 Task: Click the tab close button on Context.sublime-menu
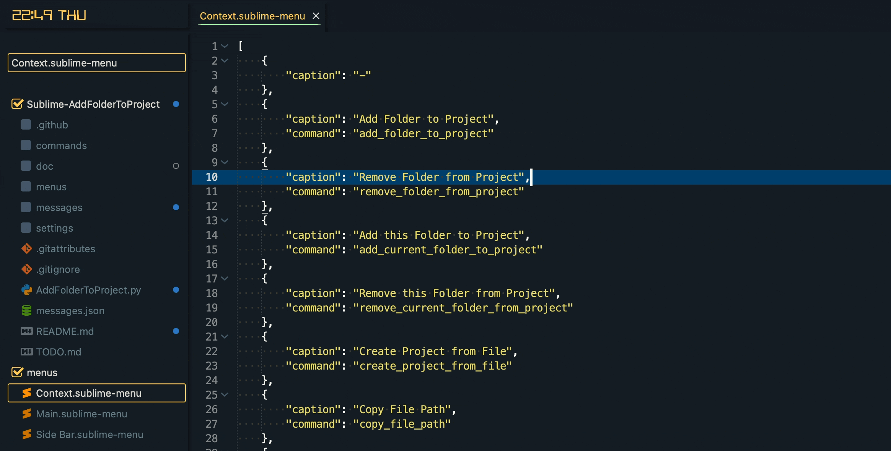[x=315, y=16]
